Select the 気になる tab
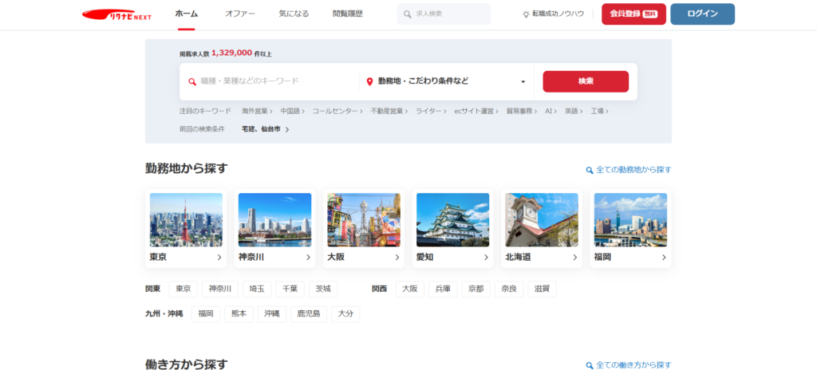 (294, 14)
